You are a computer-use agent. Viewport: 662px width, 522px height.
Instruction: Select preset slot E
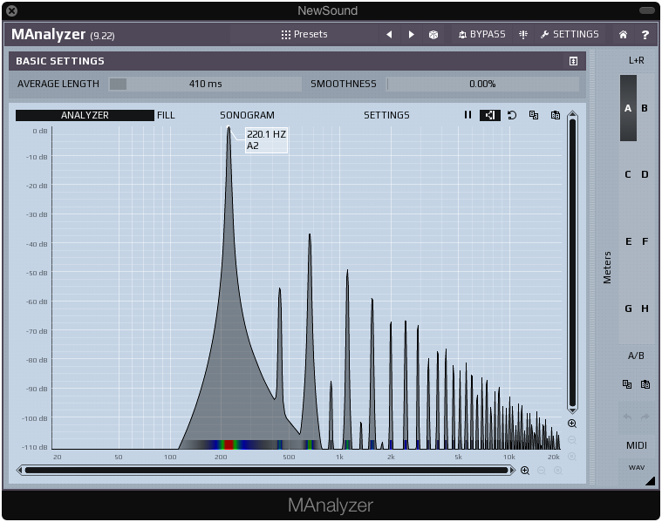[628, 241]
